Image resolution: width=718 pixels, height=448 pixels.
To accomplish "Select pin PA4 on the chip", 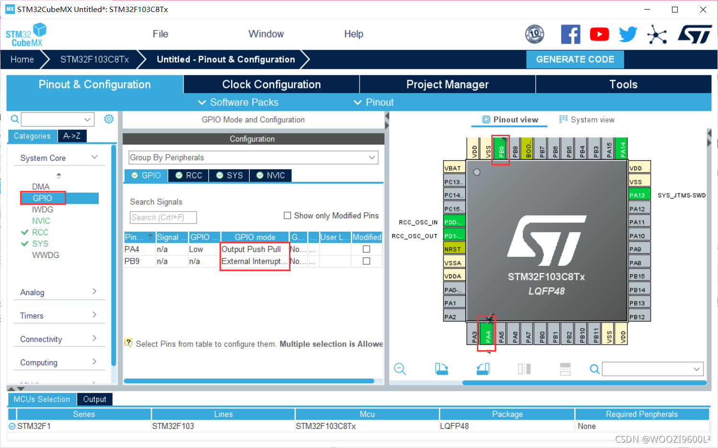I will [x=487, y=334].
